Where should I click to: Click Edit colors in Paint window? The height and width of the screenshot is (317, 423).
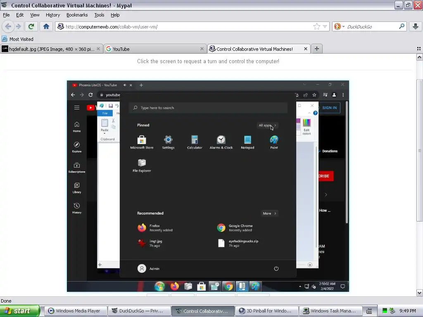[x=307, y=126]
